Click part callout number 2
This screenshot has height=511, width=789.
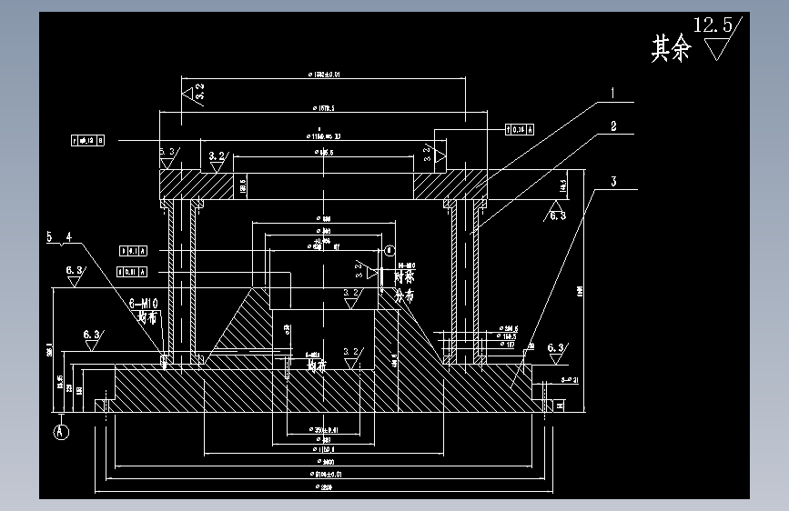click(613, 126)
